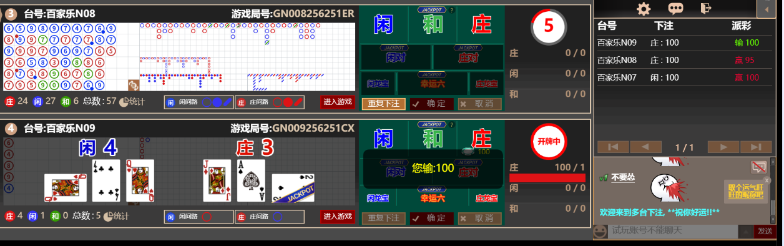Bet on 庄 (Banker) in table N08
Viewport: 784px width, 246px height.
[x=481, y=24]
